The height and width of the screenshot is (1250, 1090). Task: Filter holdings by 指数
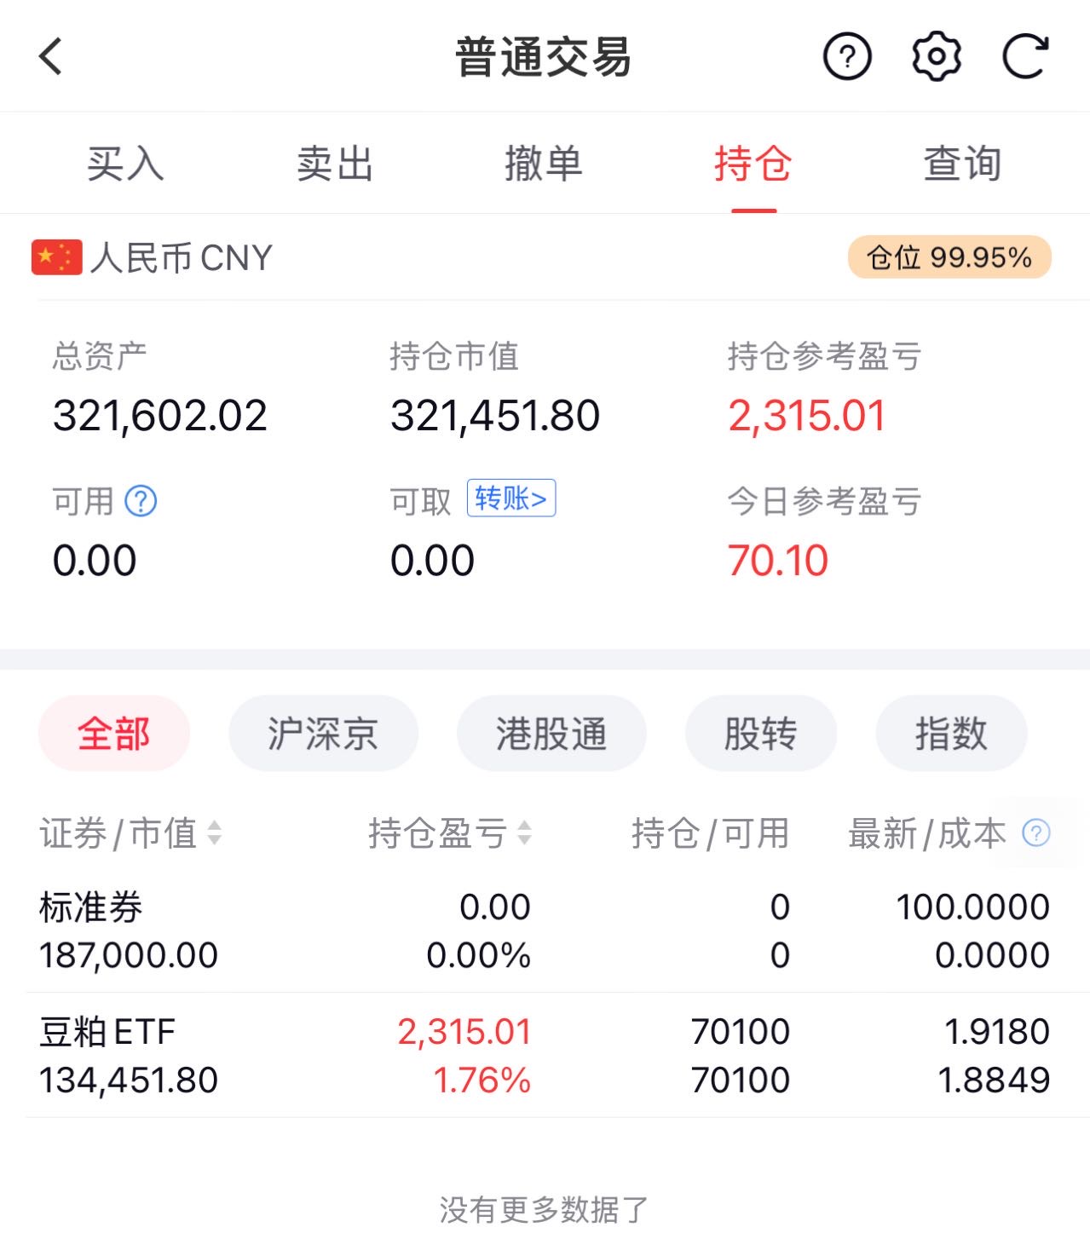951,734
